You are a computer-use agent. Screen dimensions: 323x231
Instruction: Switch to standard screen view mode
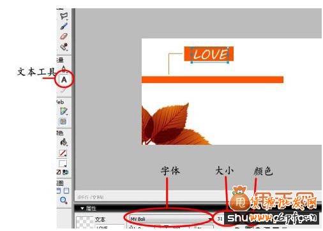[x=59, y=191]
